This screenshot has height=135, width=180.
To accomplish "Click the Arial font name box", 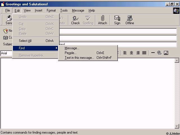I will 6,53.
